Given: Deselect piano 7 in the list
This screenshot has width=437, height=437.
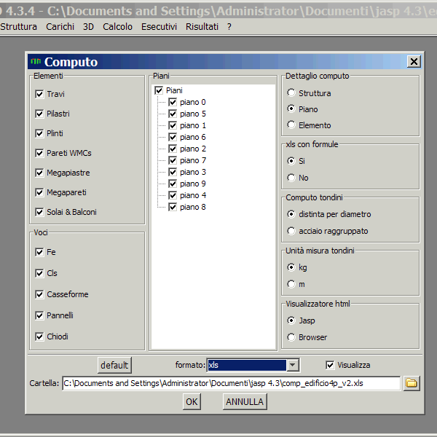Looking at the screenshot, I should (173, 160).
